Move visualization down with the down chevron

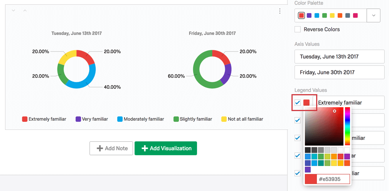click(x=13, y=10)
